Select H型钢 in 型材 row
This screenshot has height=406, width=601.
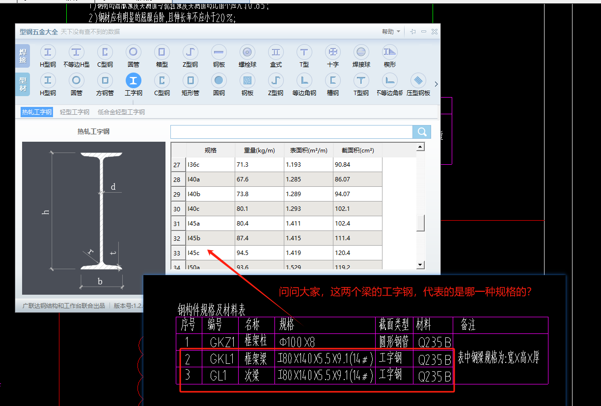tap(48, 84)
